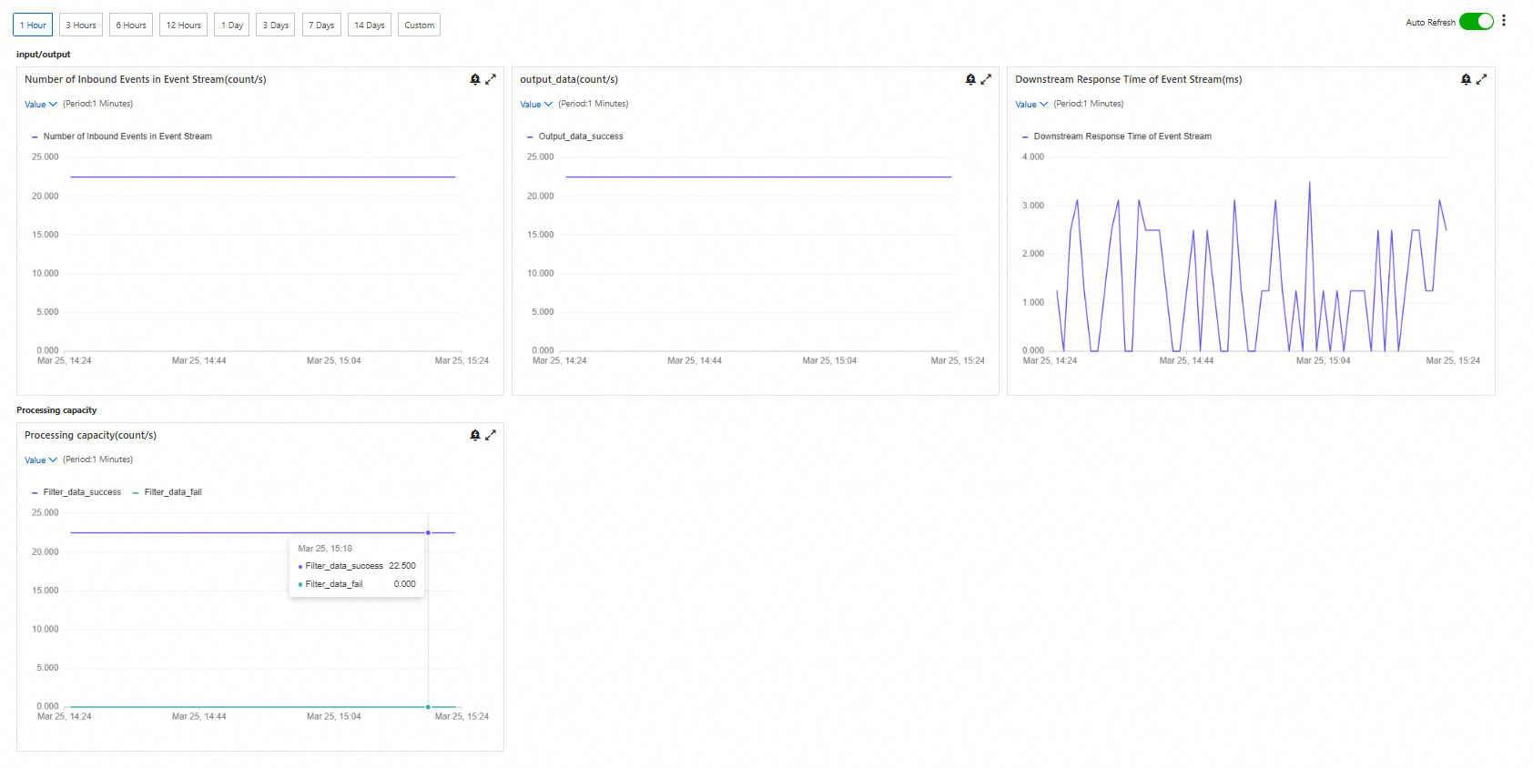This screenshot has height=768, width=1533.
Task: Open Value dropdown on Inbound Events chart
Action: click(40, 105)
